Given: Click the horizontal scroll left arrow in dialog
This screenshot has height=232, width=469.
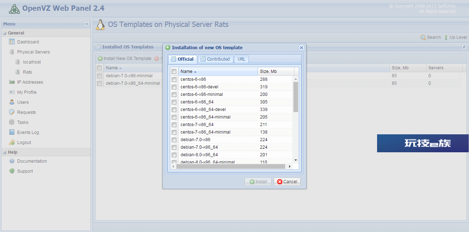Looking at the screenshot, I should [173, 167].
